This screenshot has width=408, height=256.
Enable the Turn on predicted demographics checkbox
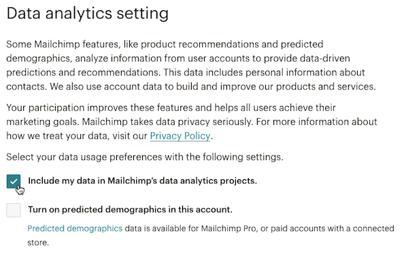(x=14, y=210)
